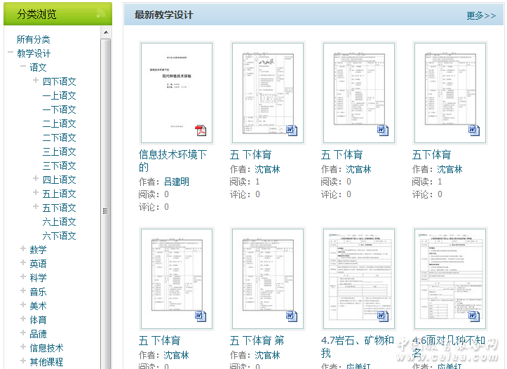This screenshot has height=369, width=507.
Task: Expand the 数学 category
Action: pos(23,250)
